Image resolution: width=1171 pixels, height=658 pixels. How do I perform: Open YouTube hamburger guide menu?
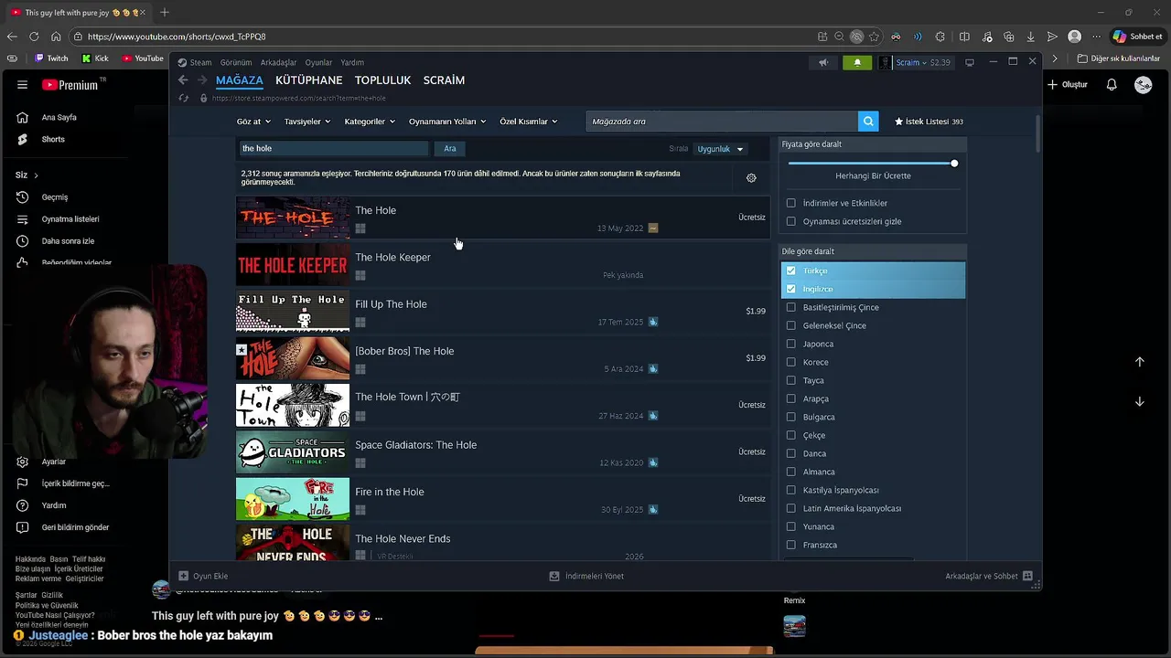22,85
